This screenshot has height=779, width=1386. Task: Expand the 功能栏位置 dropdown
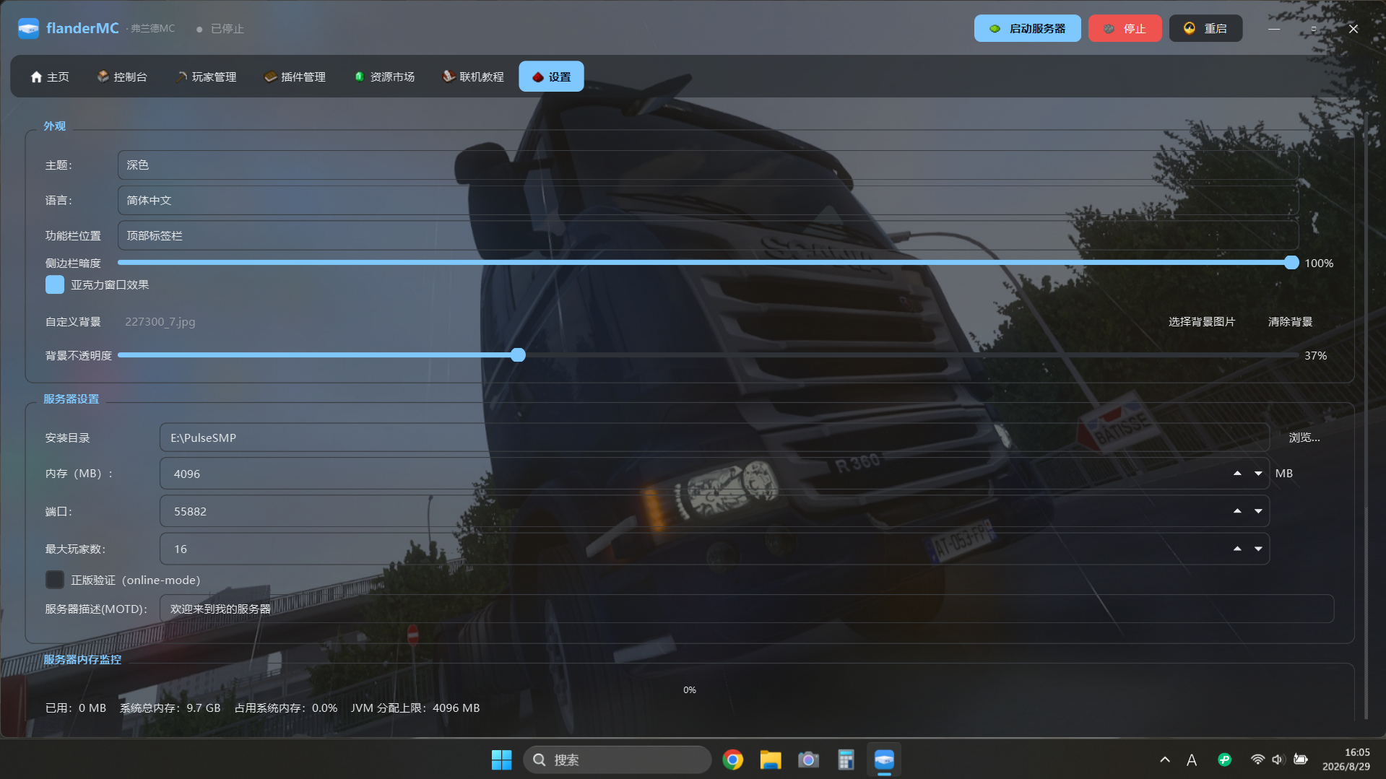click(708, 235)
